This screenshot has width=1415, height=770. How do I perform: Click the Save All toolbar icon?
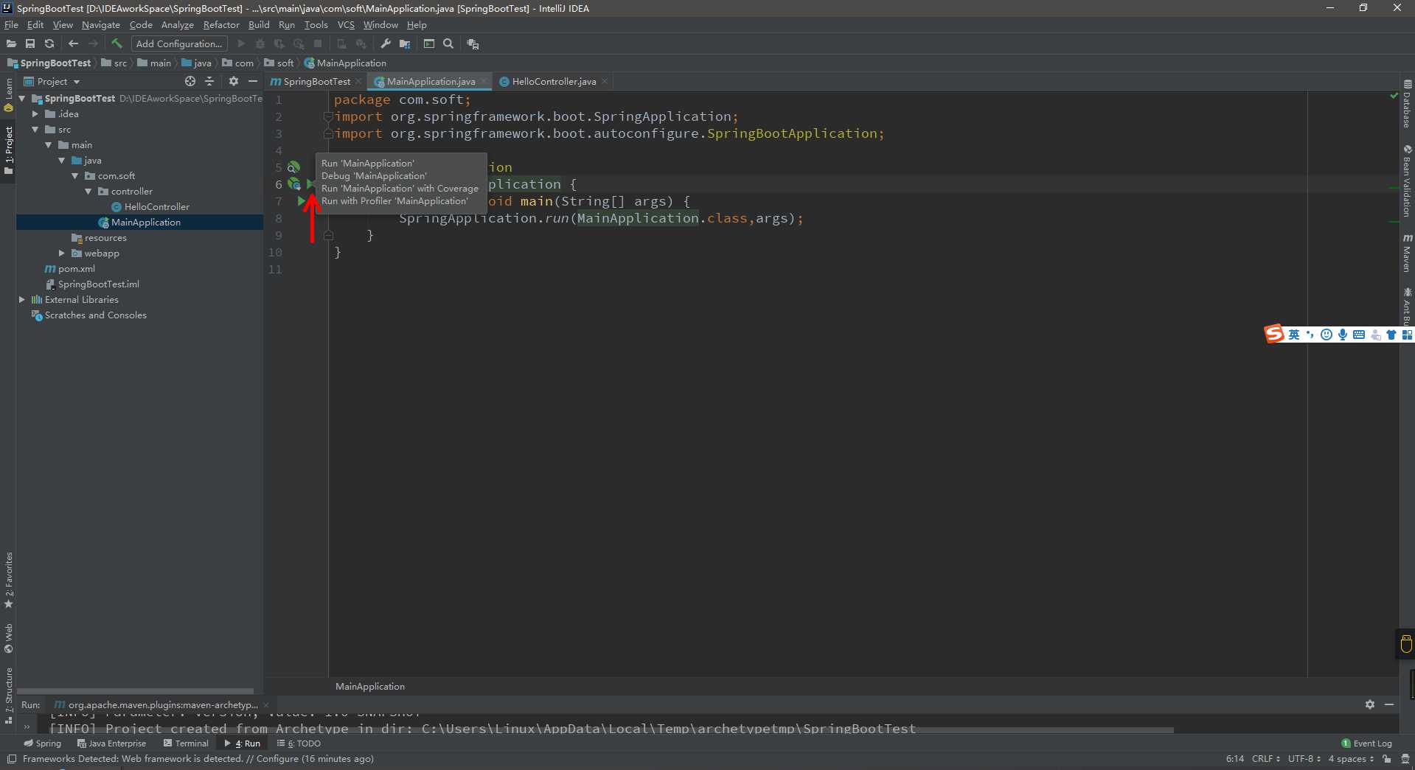tap(30, 44)
